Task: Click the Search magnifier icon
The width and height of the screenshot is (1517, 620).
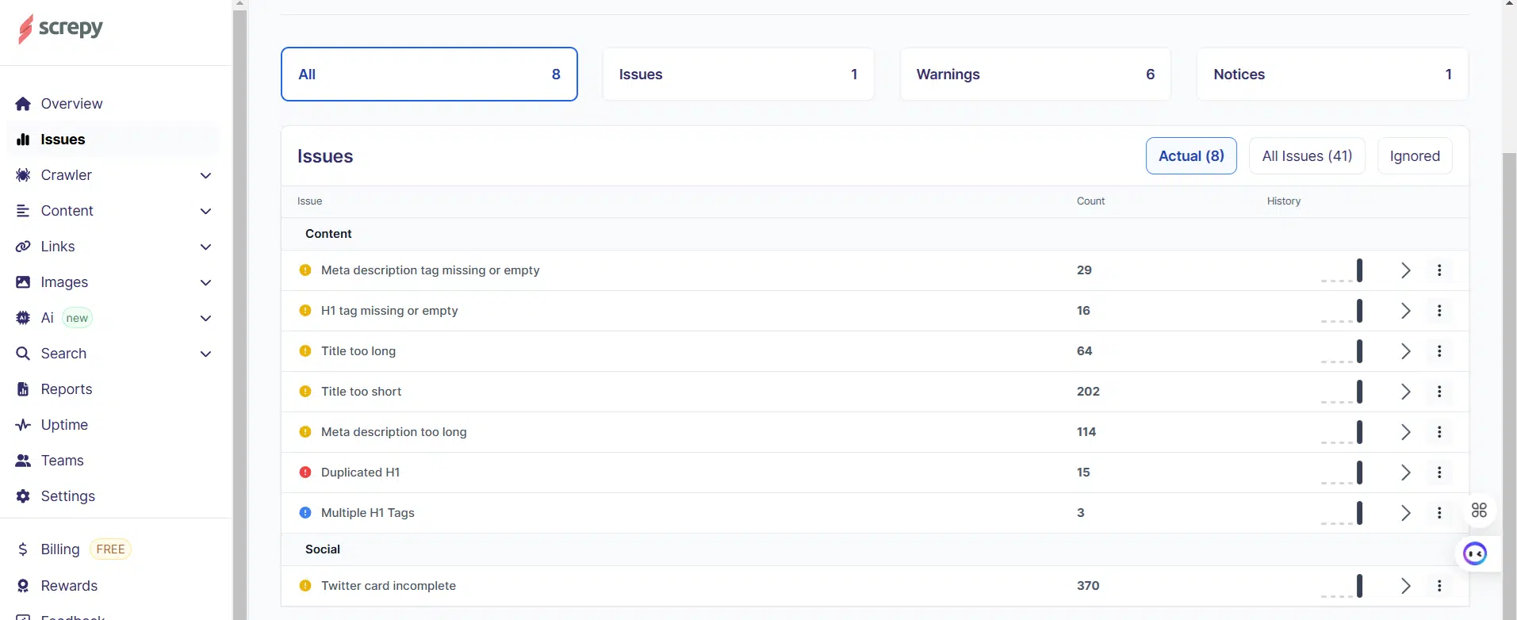Action: tap(23, 354)
